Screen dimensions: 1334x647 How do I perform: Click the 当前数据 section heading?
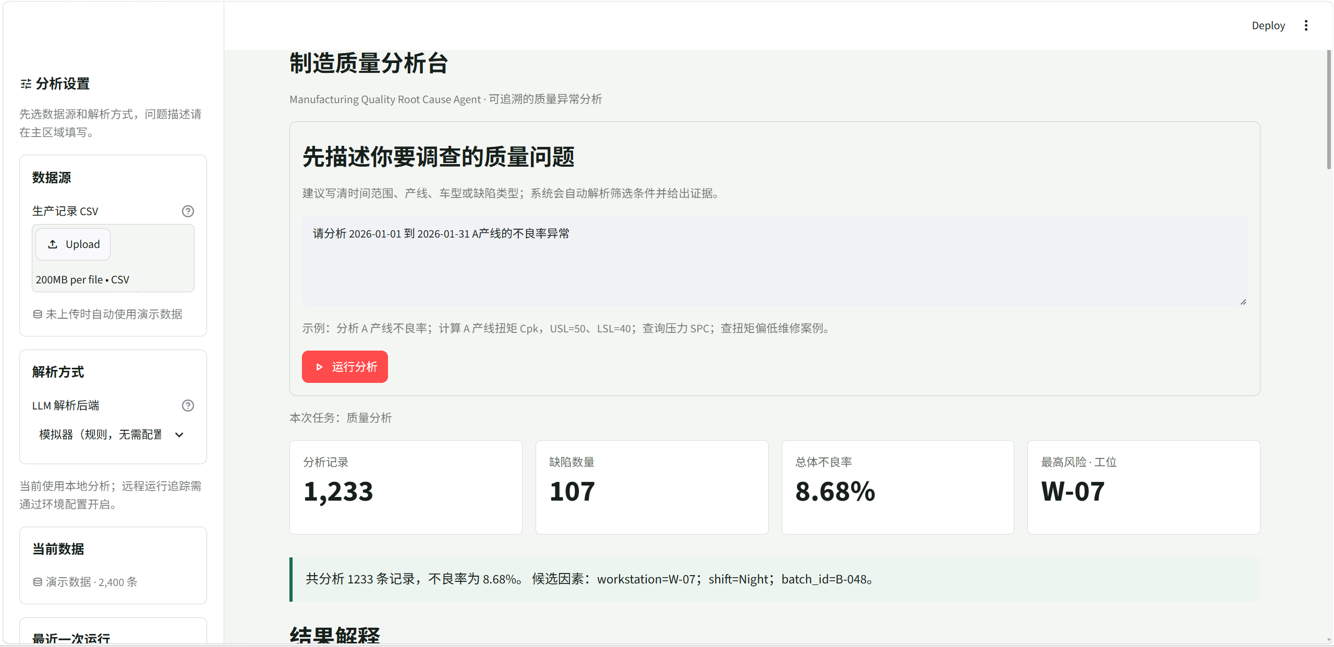click(58, 549)
